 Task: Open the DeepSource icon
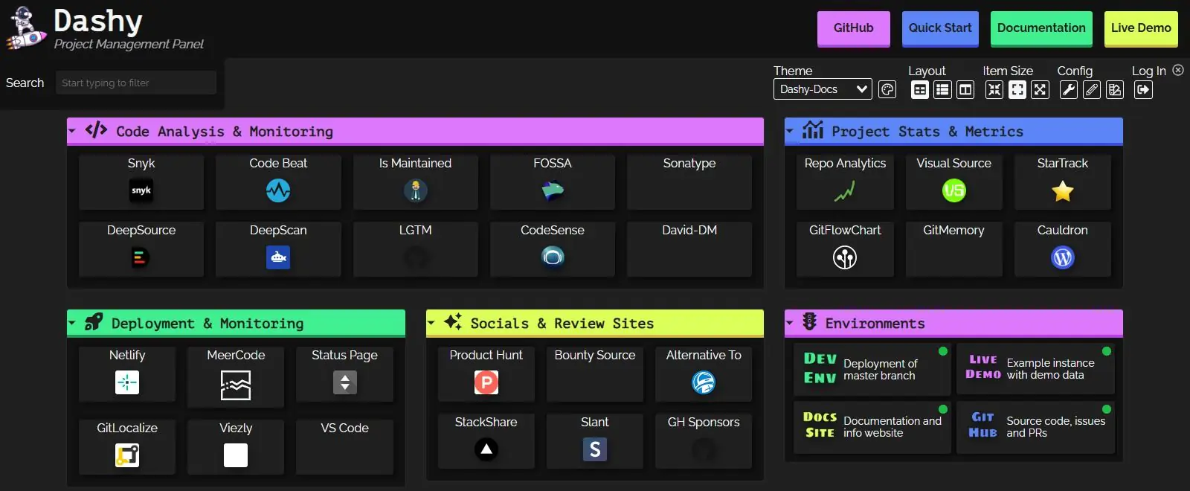click(141, 257)
